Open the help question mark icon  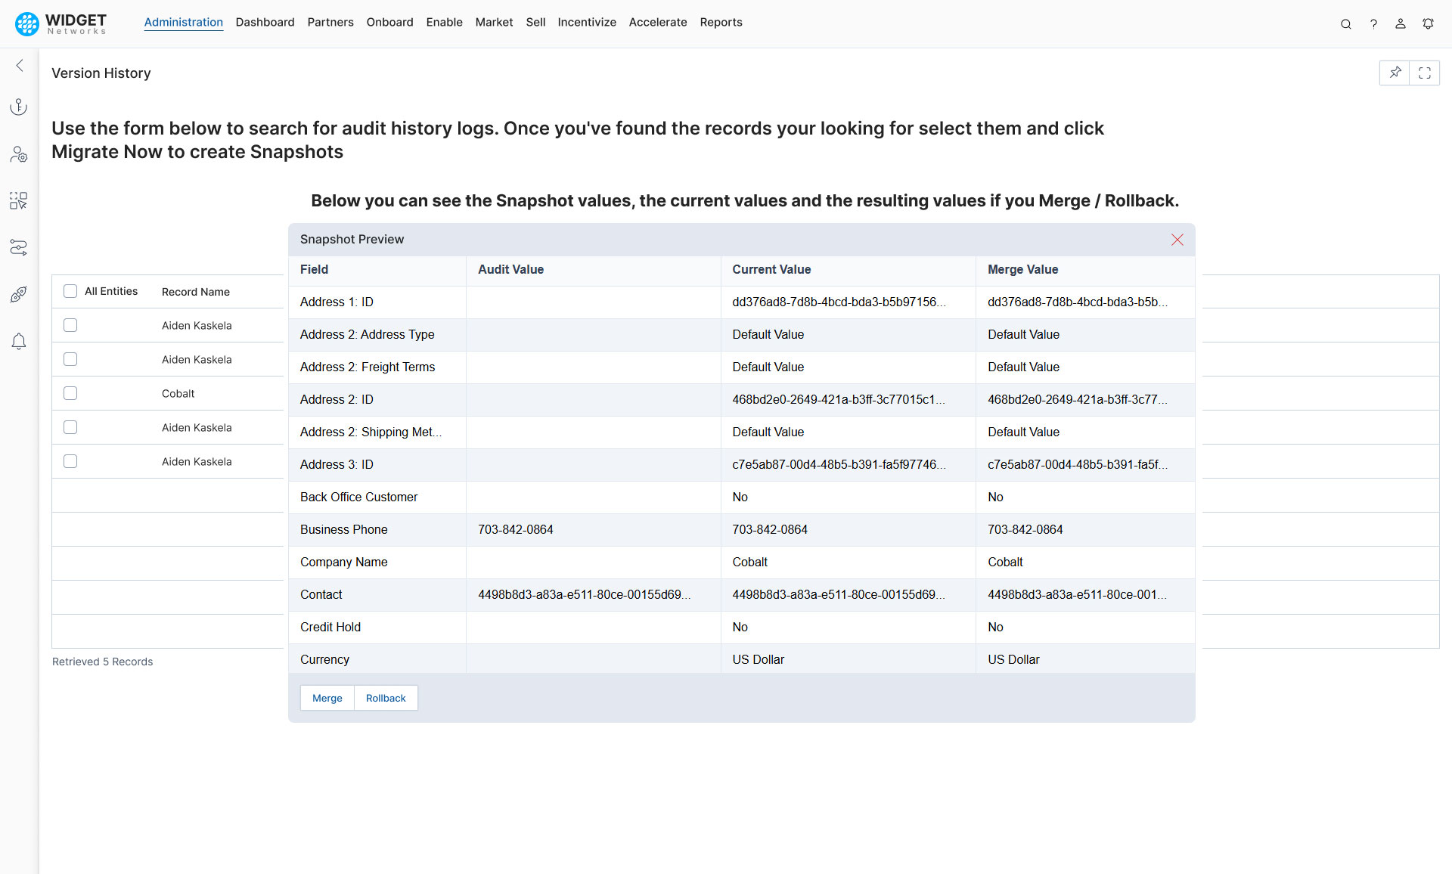(1374, 23)
